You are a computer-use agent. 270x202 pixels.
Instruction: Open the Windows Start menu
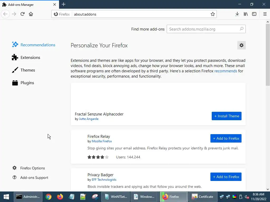pyautogui.click(x=6, y=197)
